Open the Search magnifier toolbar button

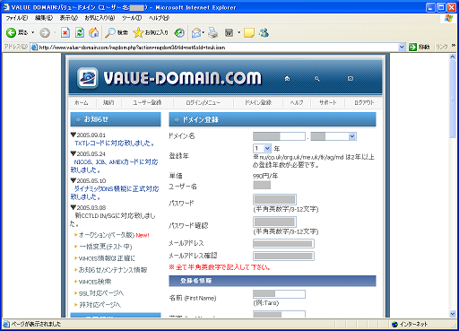pyautogui.click(x=110, y=32)
